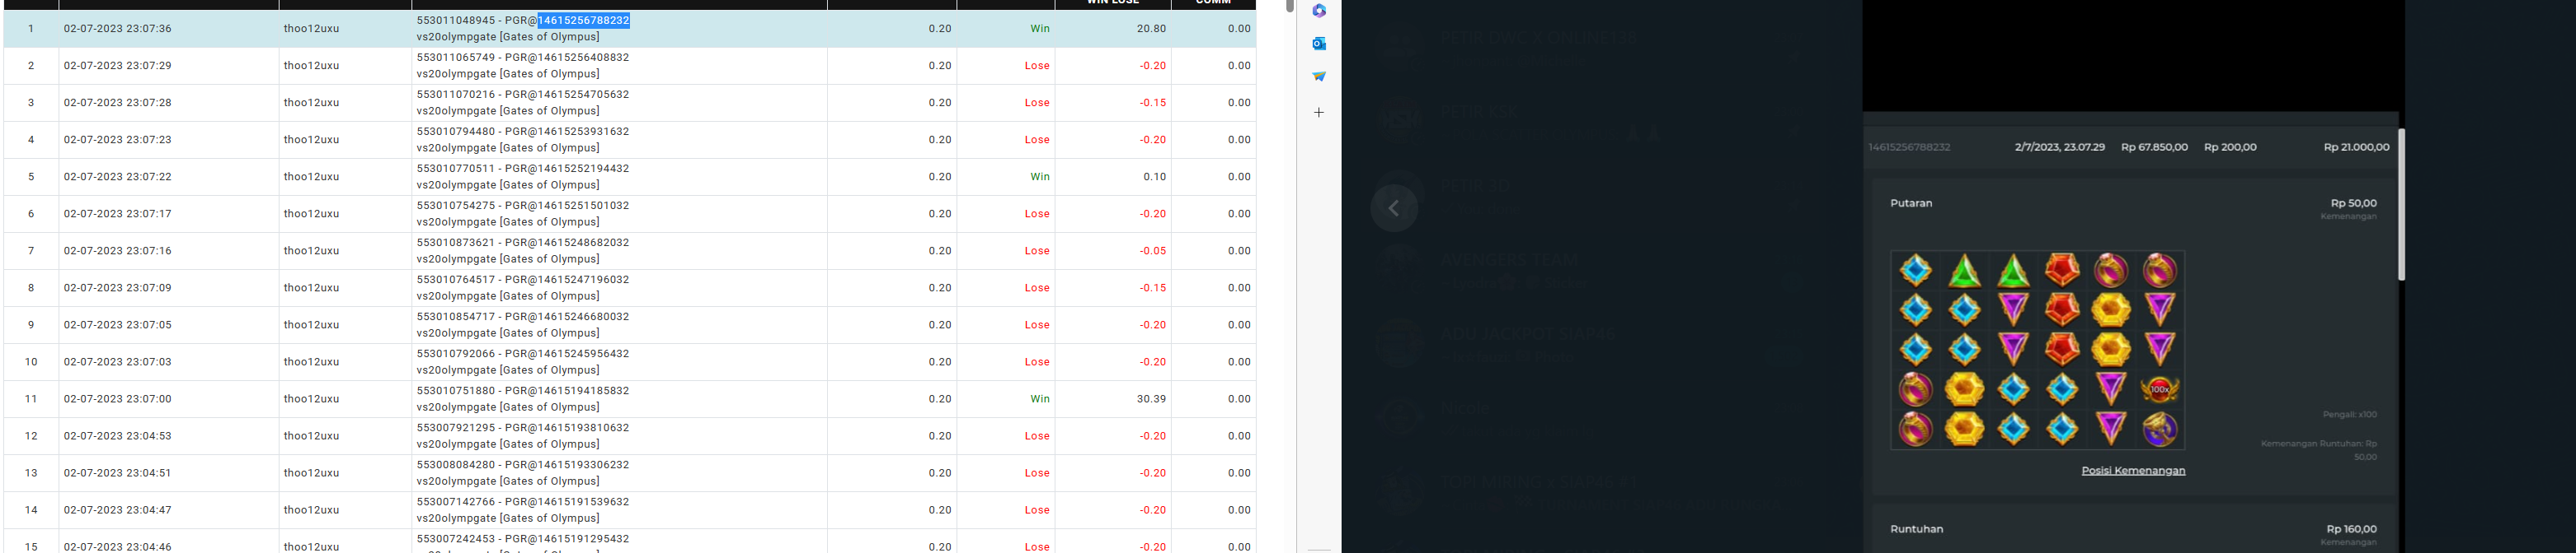Viewport: 2576px width, 553px height.
Task: Click the -0.15 loss amount in row 3
Action: pyautogui.click(x=1152, y=103)
